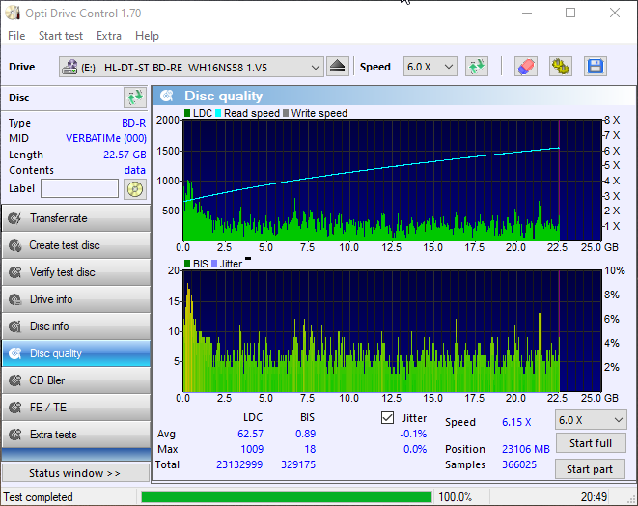Click the eraser icon in toolbar

526,67
